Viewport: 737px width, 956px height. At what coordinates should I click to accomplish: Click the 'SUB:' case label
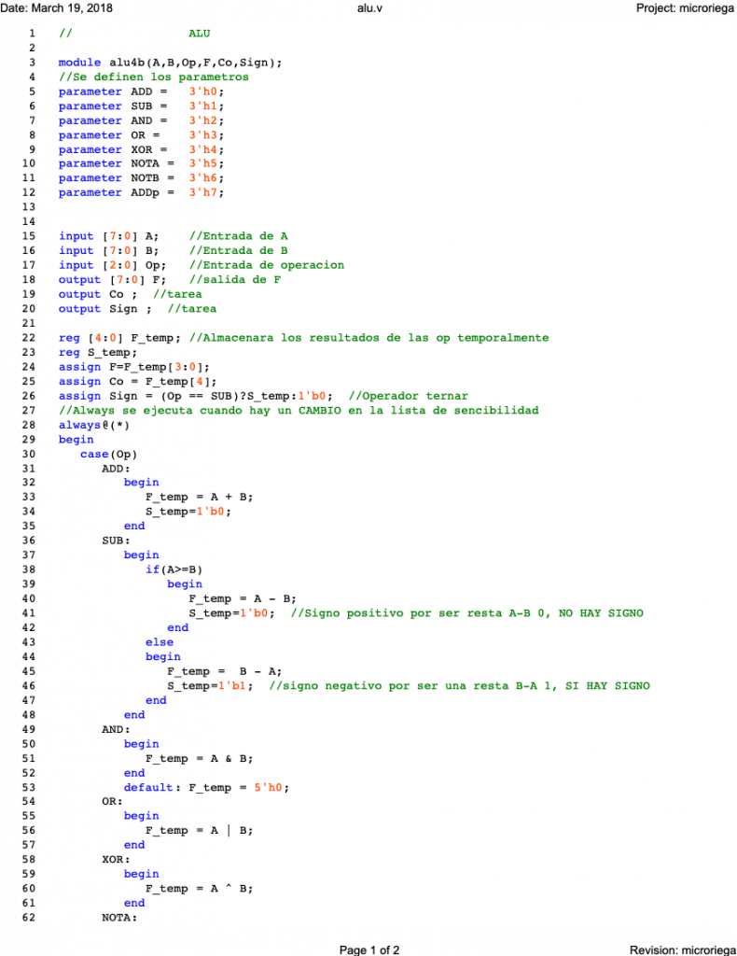coord(116,541)
